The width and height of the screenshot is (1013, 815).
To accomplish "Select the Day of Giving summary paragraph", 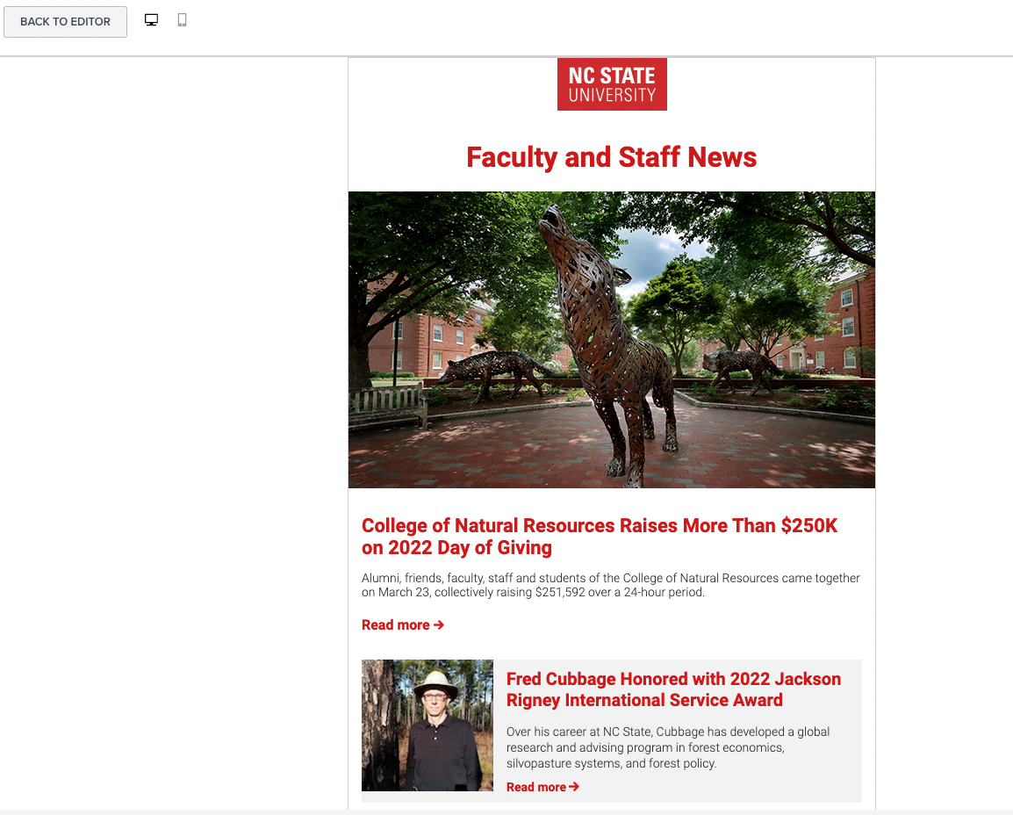I will coord(611,585).
